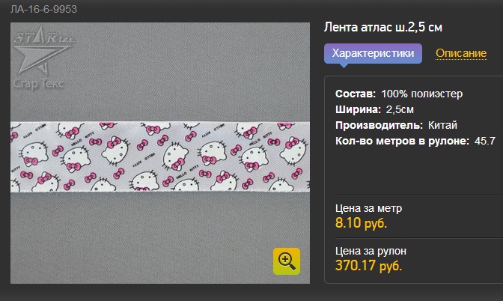Click the STARtex star watermark logo
Image resolution: width=503 pixels, height=301 pixels.
tap(43, 50)
